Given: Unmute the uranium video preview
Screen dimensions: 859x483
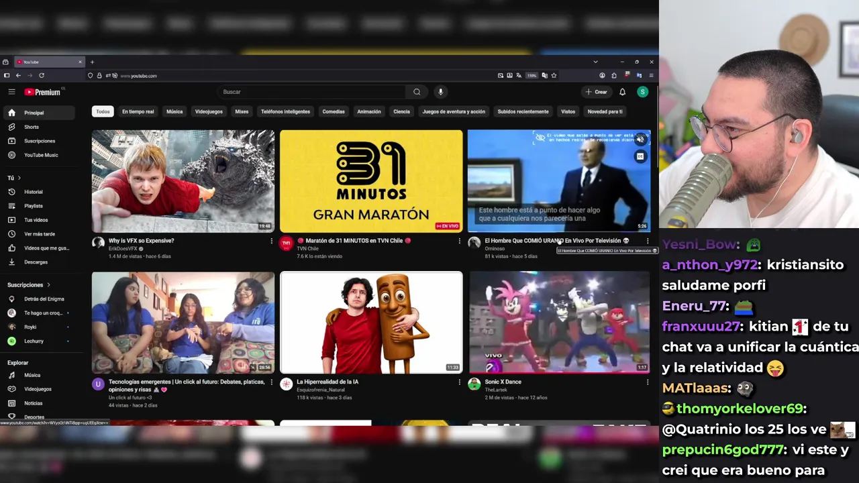Looking at the screenshot, I should point(640,140).
